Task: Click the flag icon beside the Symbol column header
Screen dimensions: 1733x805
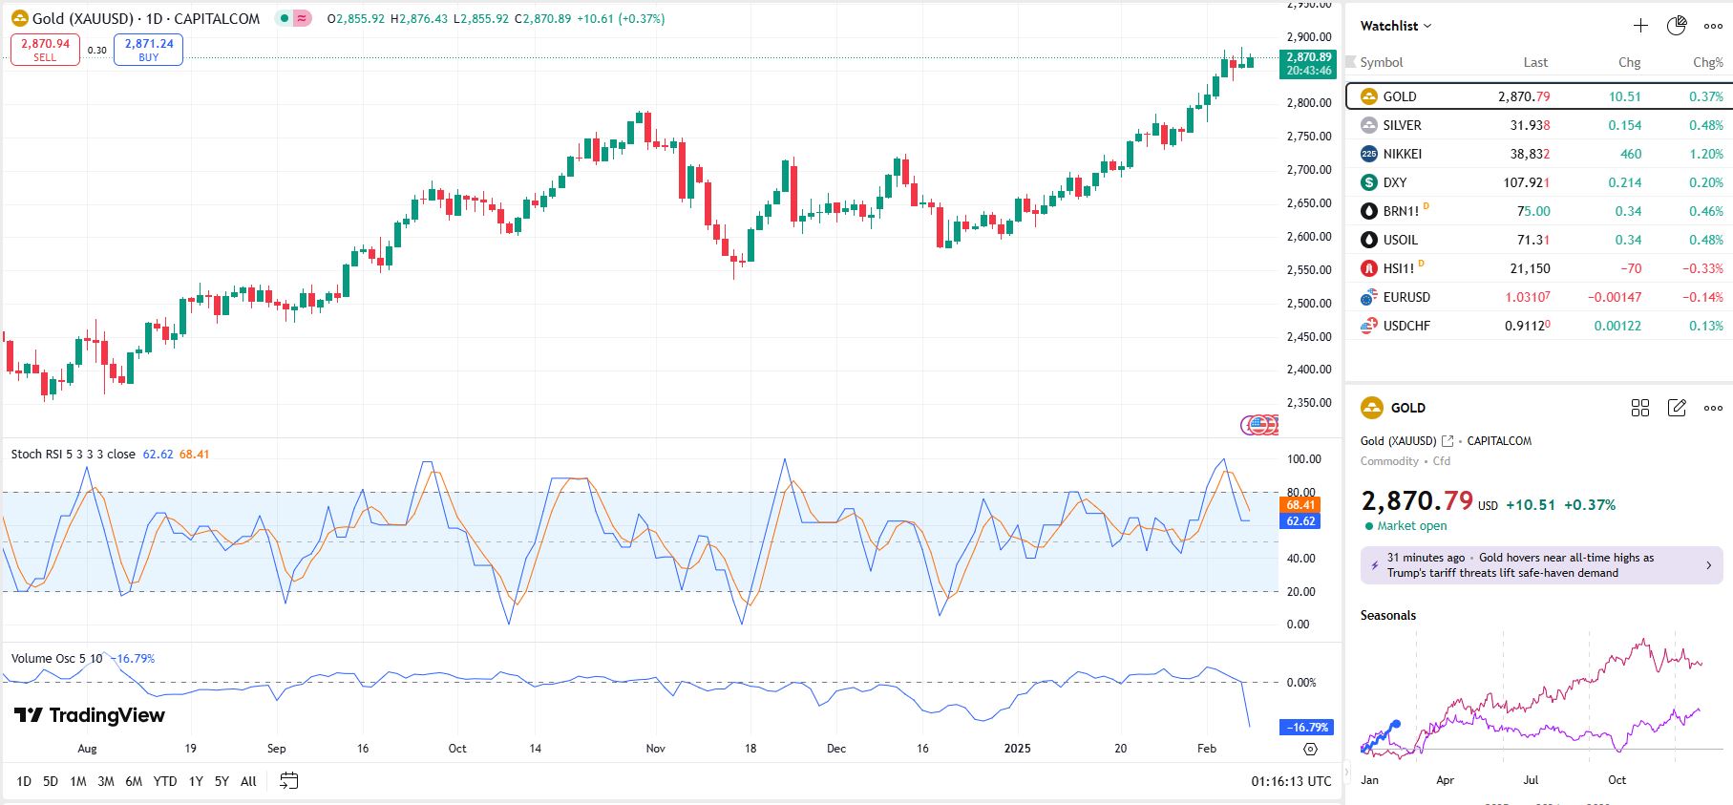Action: pos(1351,62)
